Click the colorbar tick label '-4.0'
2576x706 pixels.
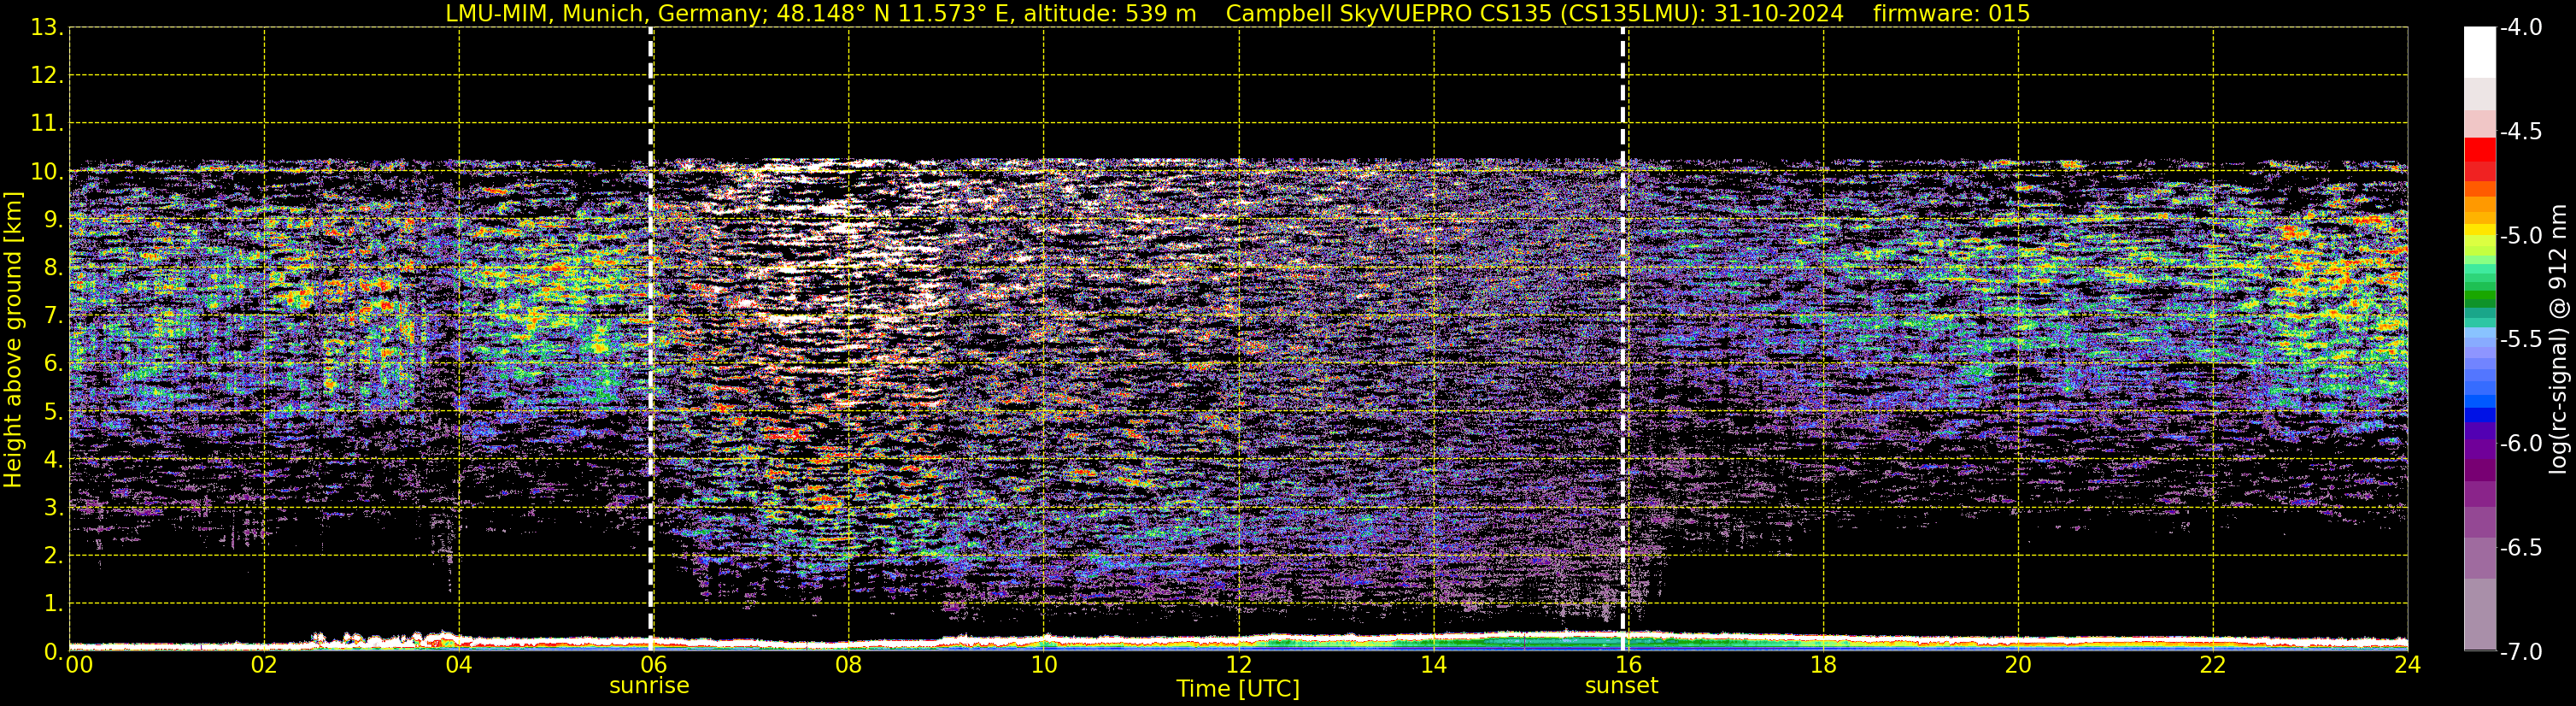(2521, 28)
